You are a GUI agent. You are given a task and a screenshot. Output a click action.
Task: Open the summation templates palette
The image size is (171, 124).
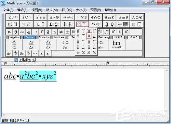[x=54, y=24]
